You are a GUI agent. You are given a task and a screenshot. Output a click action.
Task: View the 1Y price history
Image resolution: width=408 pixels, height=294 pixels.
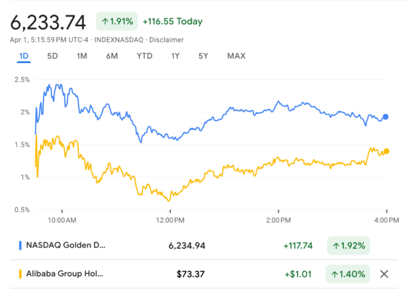(x=175, y=56)
